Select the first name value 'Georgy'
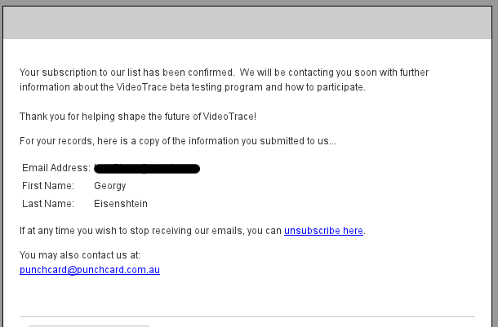 click(x=110, y=186)
